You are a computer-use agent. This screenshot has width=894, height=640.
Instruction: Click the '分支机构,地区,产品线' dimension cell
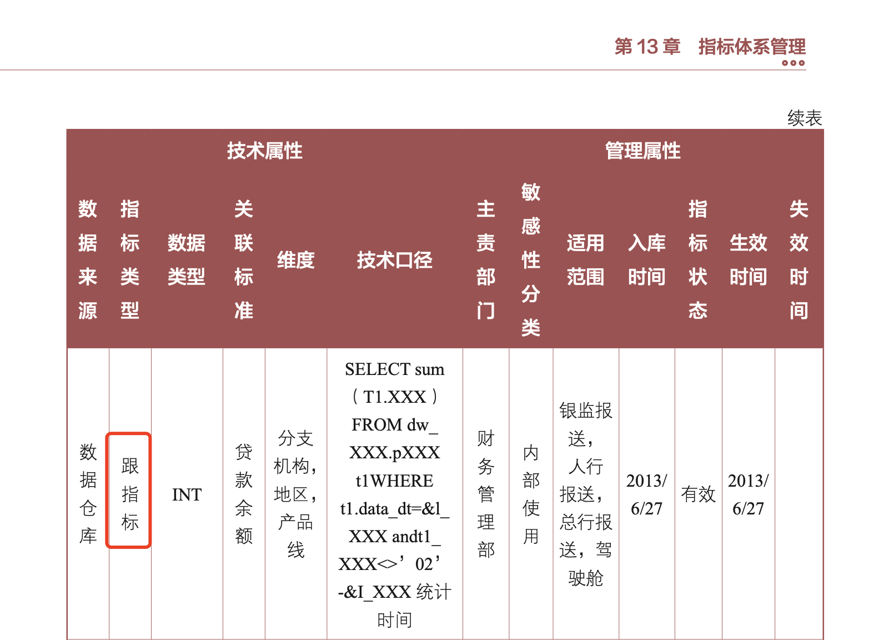tap(295, 493)
